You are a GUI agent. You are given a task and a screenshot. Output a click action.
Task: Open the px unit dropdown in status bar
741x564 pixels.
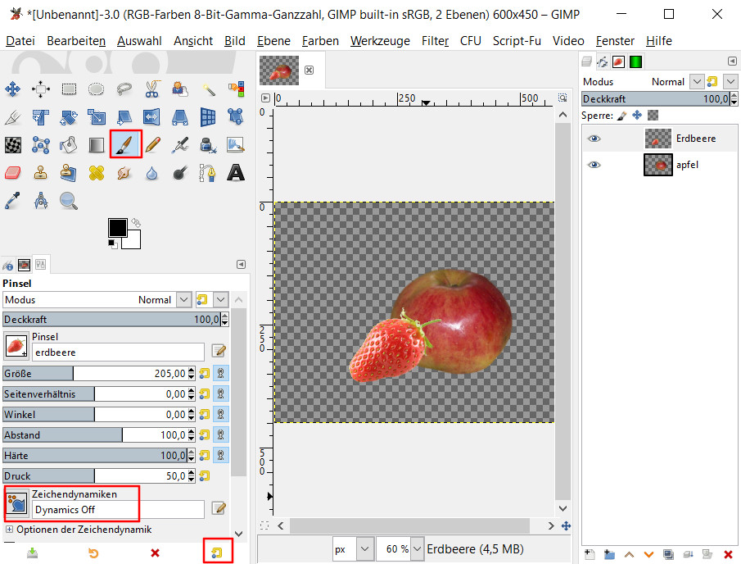coord(364,549)
